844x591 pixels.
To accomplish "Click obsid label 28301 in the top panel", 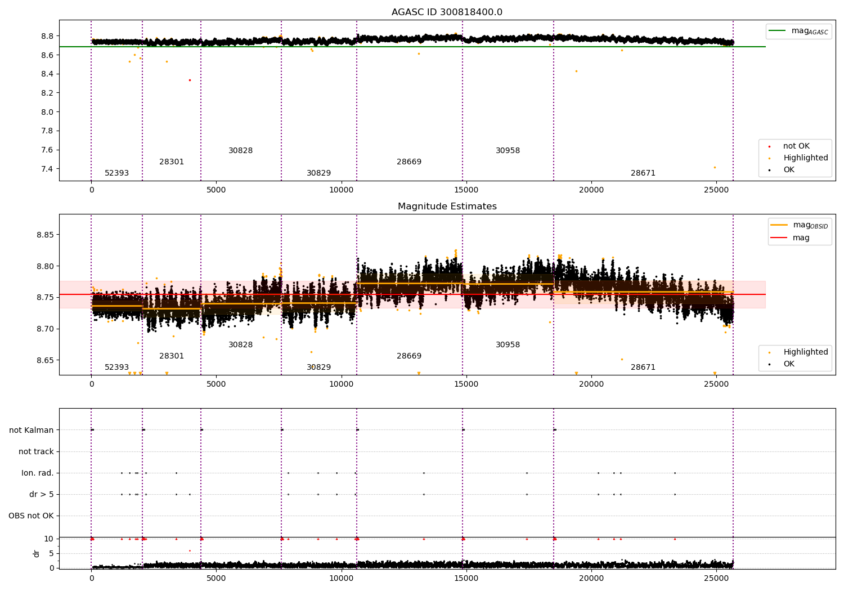I will click(x=172, y=162).
